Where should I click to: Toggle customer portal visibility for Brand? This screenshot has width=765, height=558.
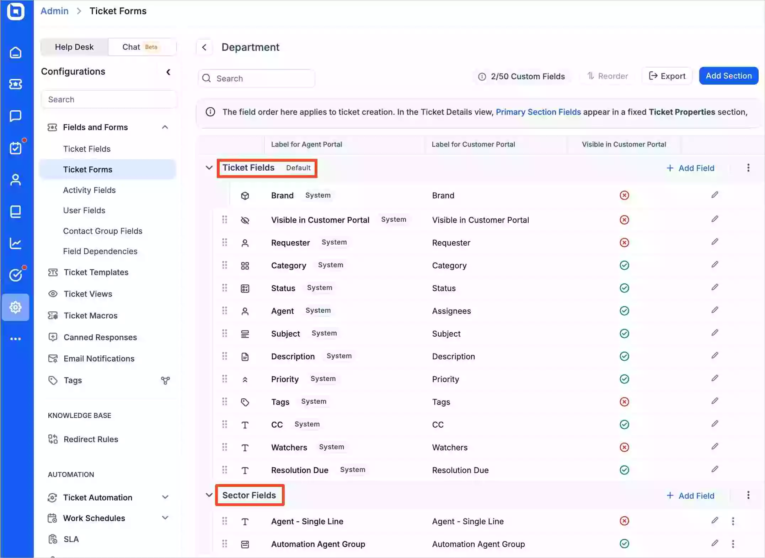click(624, 195)
